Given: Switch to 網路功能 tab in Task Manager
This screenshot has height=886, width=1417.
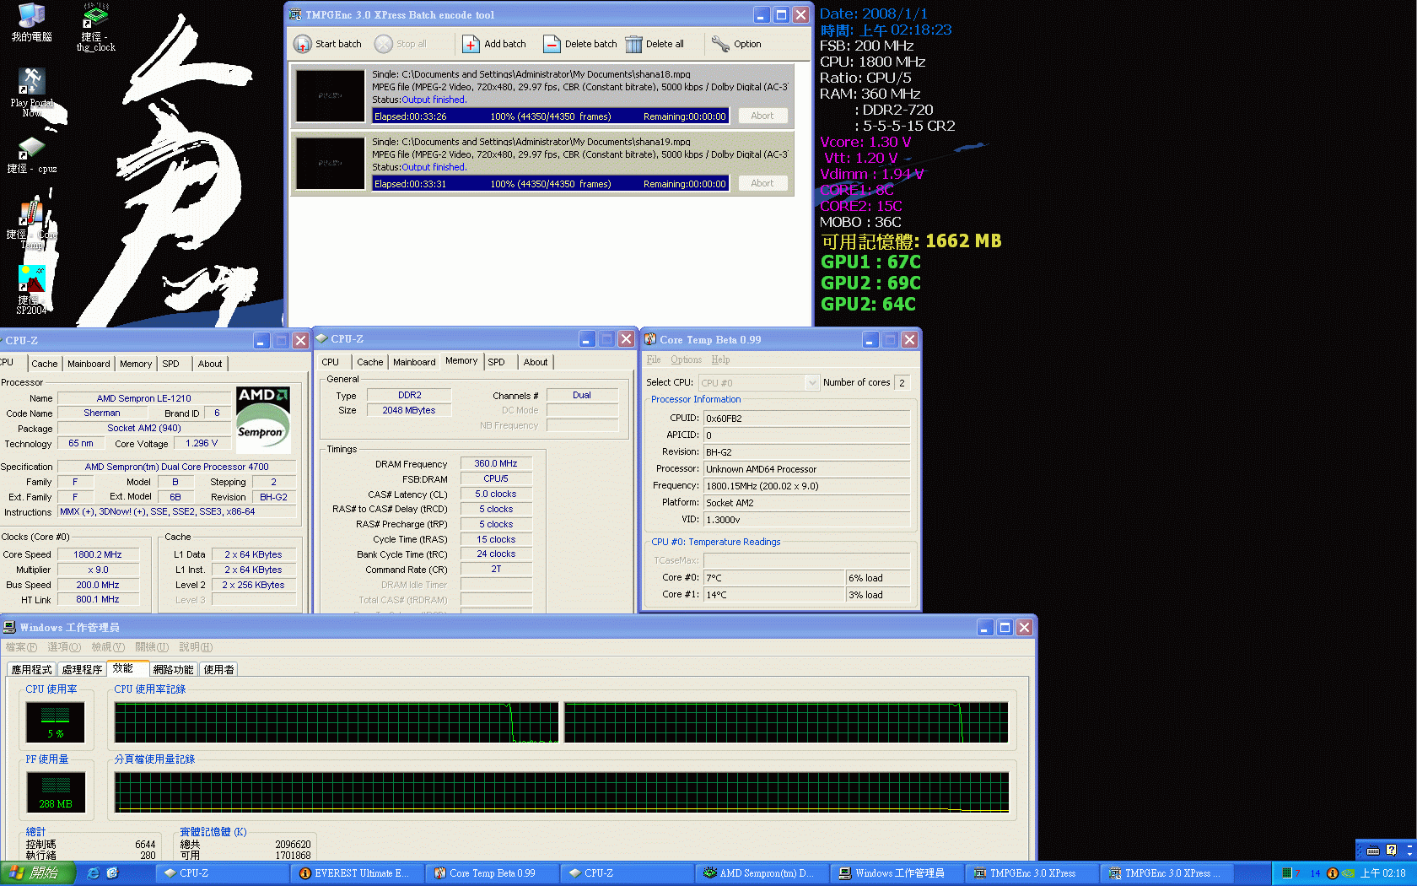Looking at the screenshot, I should [x=173, y=669].
